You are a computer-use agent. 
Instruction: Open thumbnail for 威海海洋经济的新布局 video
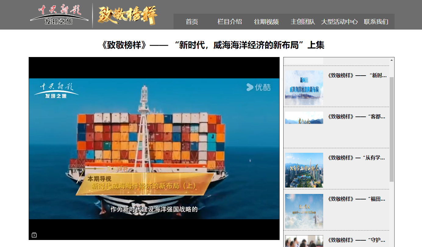[x=304, y=88]
